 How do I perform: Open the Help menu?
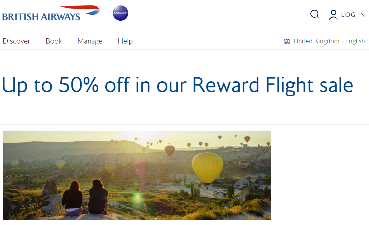click(x=125, y=41)
